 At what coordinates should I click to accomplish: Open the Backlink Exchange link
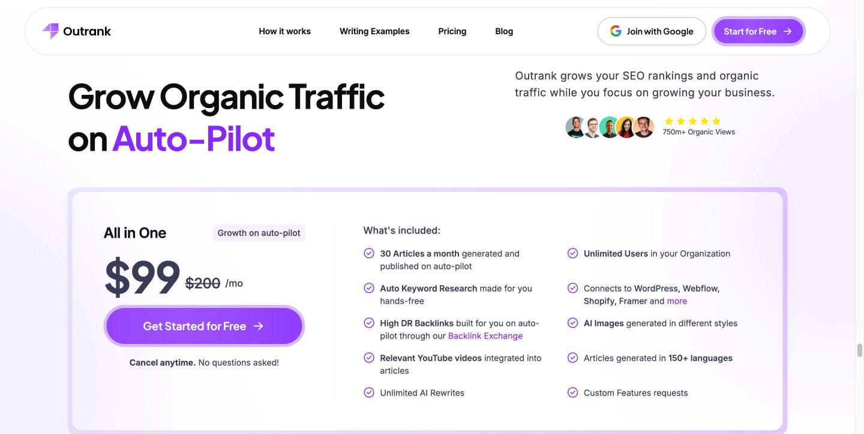pos(485,336)
